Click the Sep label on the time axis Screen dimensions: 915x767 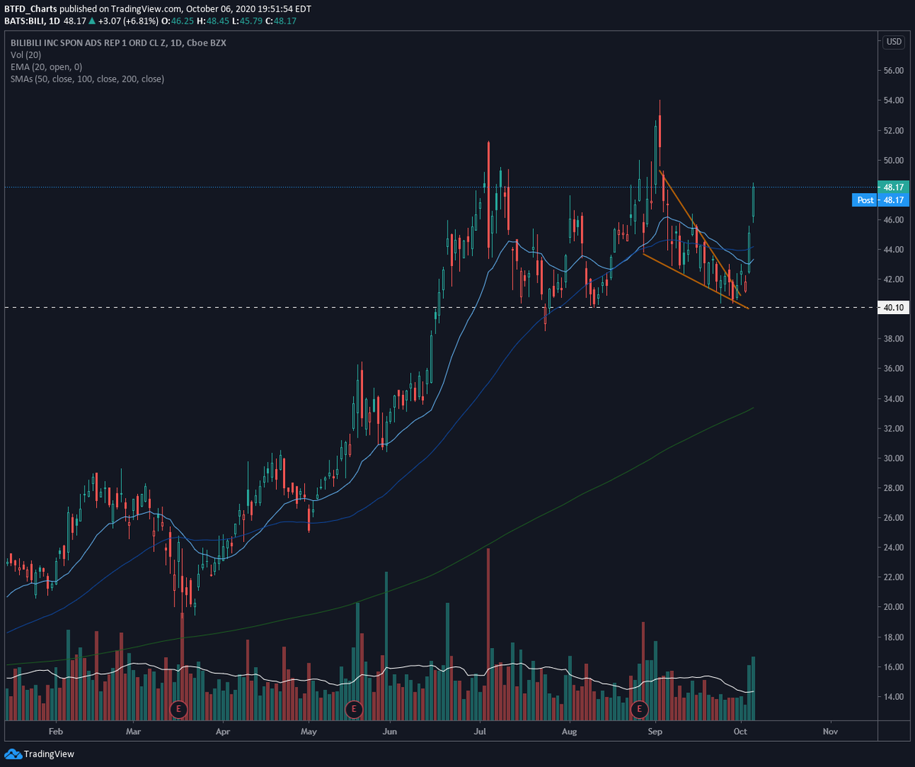click(656, 732)
